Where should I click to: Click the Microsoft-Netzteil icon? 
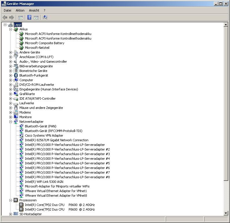tap(21, 48)
